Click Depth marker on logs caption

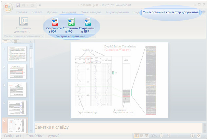tap(87, 112)
